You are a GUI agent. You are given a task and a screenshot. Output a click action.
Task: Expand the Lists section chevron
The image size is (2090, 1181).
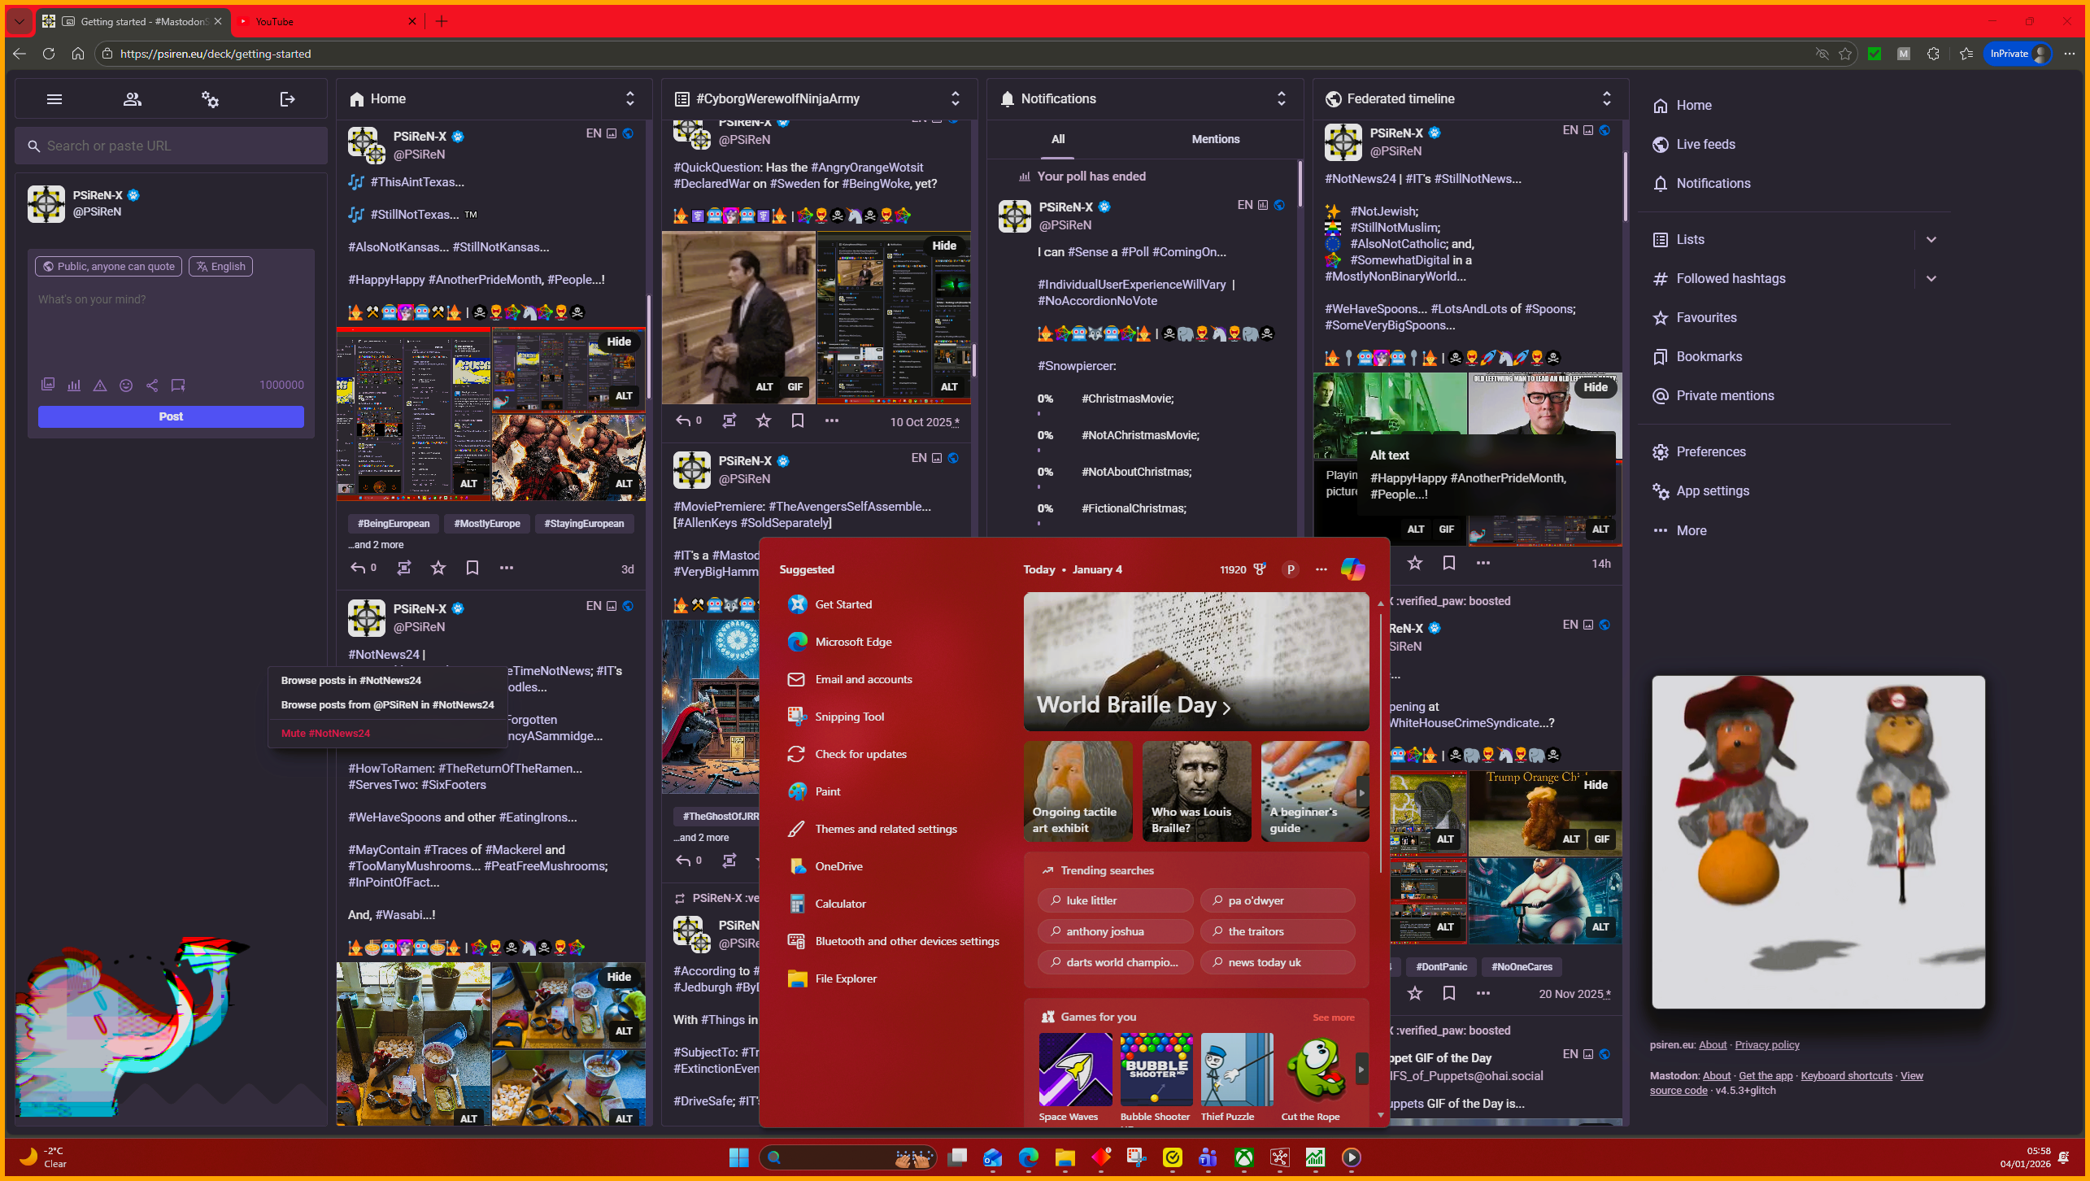[x=1931, y=239]
